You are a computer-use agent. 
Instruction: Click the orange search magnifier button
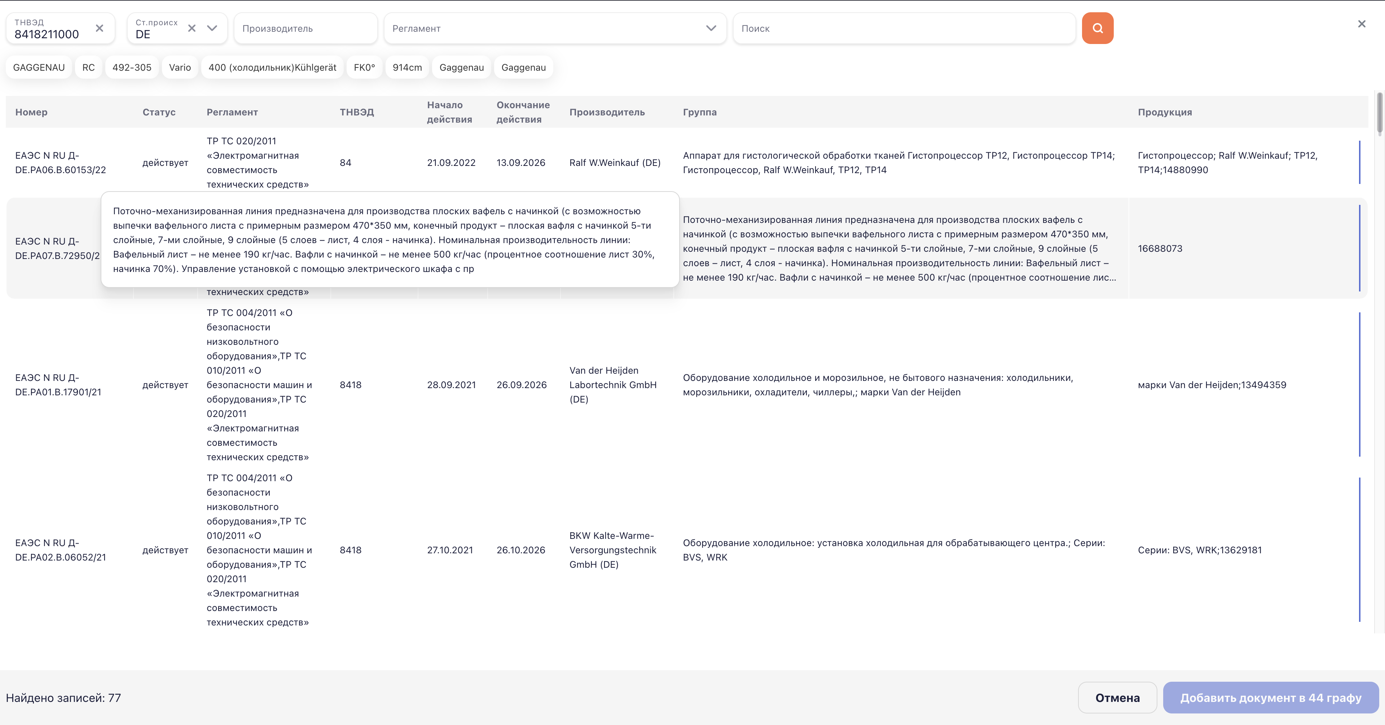[1097, 28]
